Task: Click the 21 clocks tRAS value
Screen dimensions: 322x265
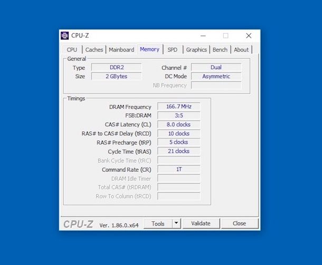Action: coord(179,151)
